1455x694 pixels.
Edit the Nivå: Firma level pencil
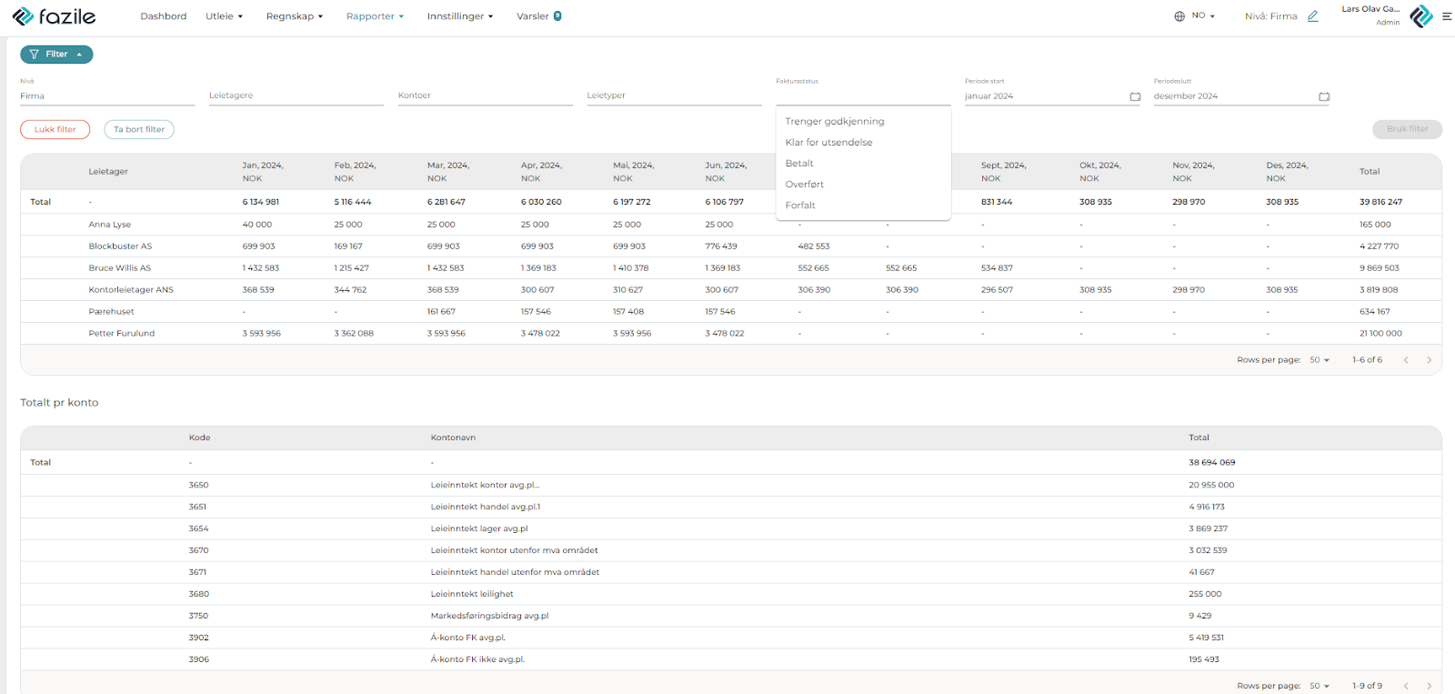point(1312,16)
